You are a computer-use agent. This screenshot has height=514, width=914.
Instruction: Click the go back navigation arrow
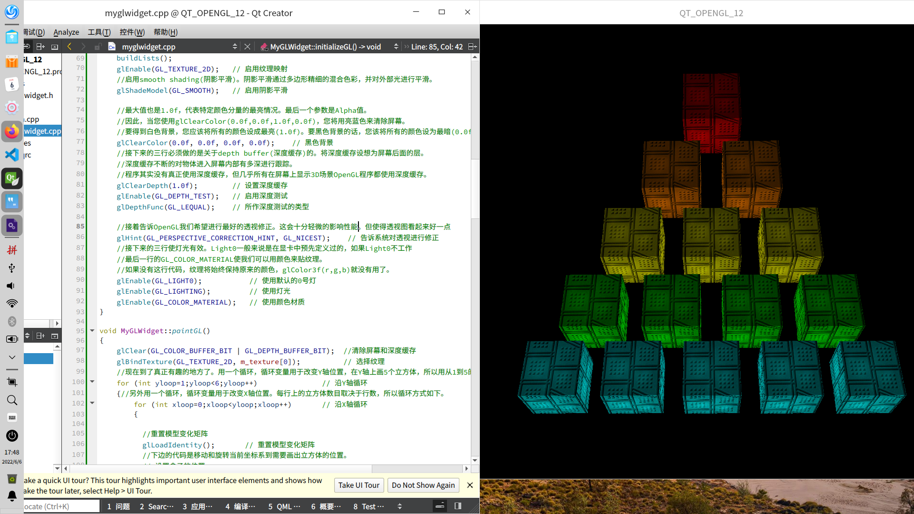coord(70,46)
